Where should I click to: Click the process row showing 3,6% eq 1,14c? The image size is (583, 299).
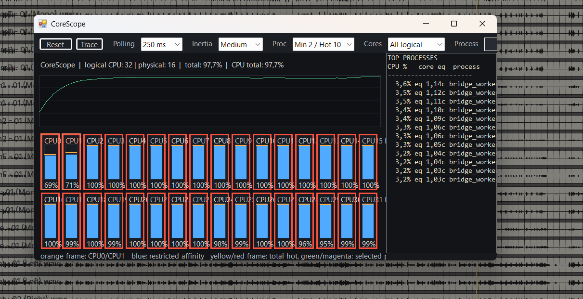441,84
